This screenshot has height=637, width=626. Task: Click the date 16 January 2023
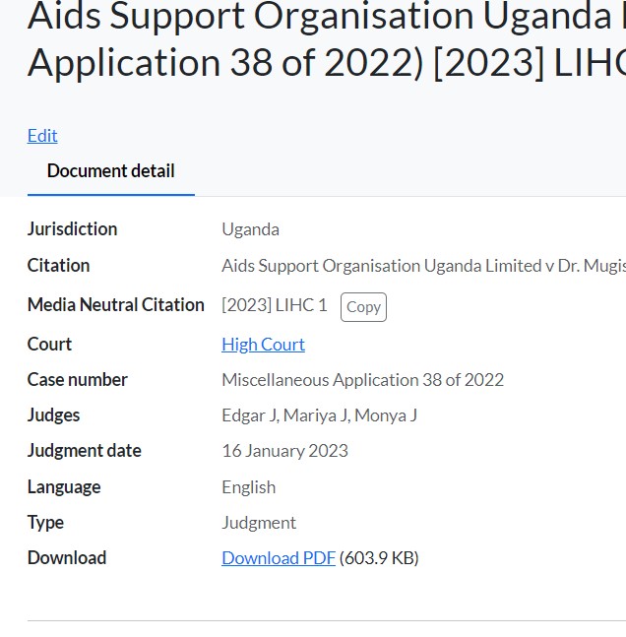(284, 451)
